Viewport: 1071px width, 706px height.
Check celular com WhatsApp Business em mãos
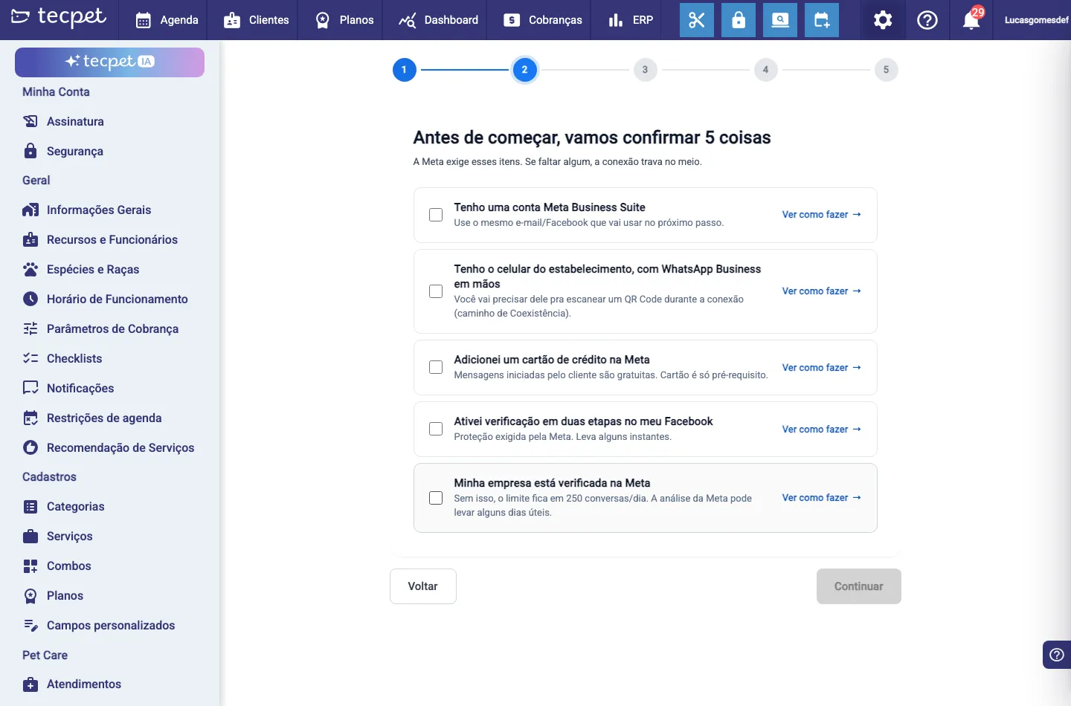[x=436, y=291]
